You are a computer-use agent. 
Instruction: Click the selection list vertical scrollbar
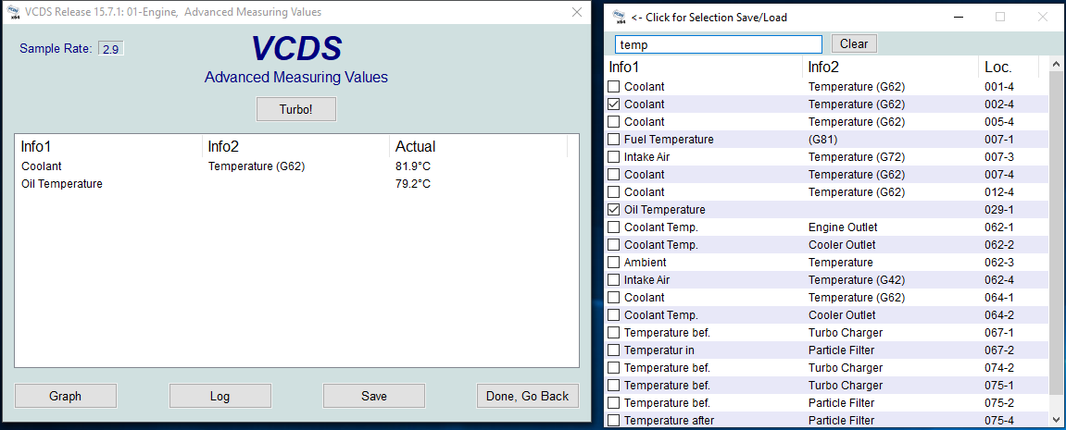tap(1057, 250)
